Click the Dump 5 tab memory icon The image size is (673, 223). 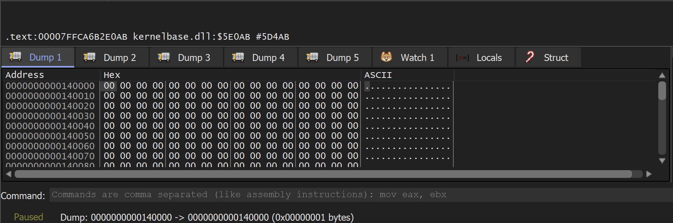tap(312, 57)
